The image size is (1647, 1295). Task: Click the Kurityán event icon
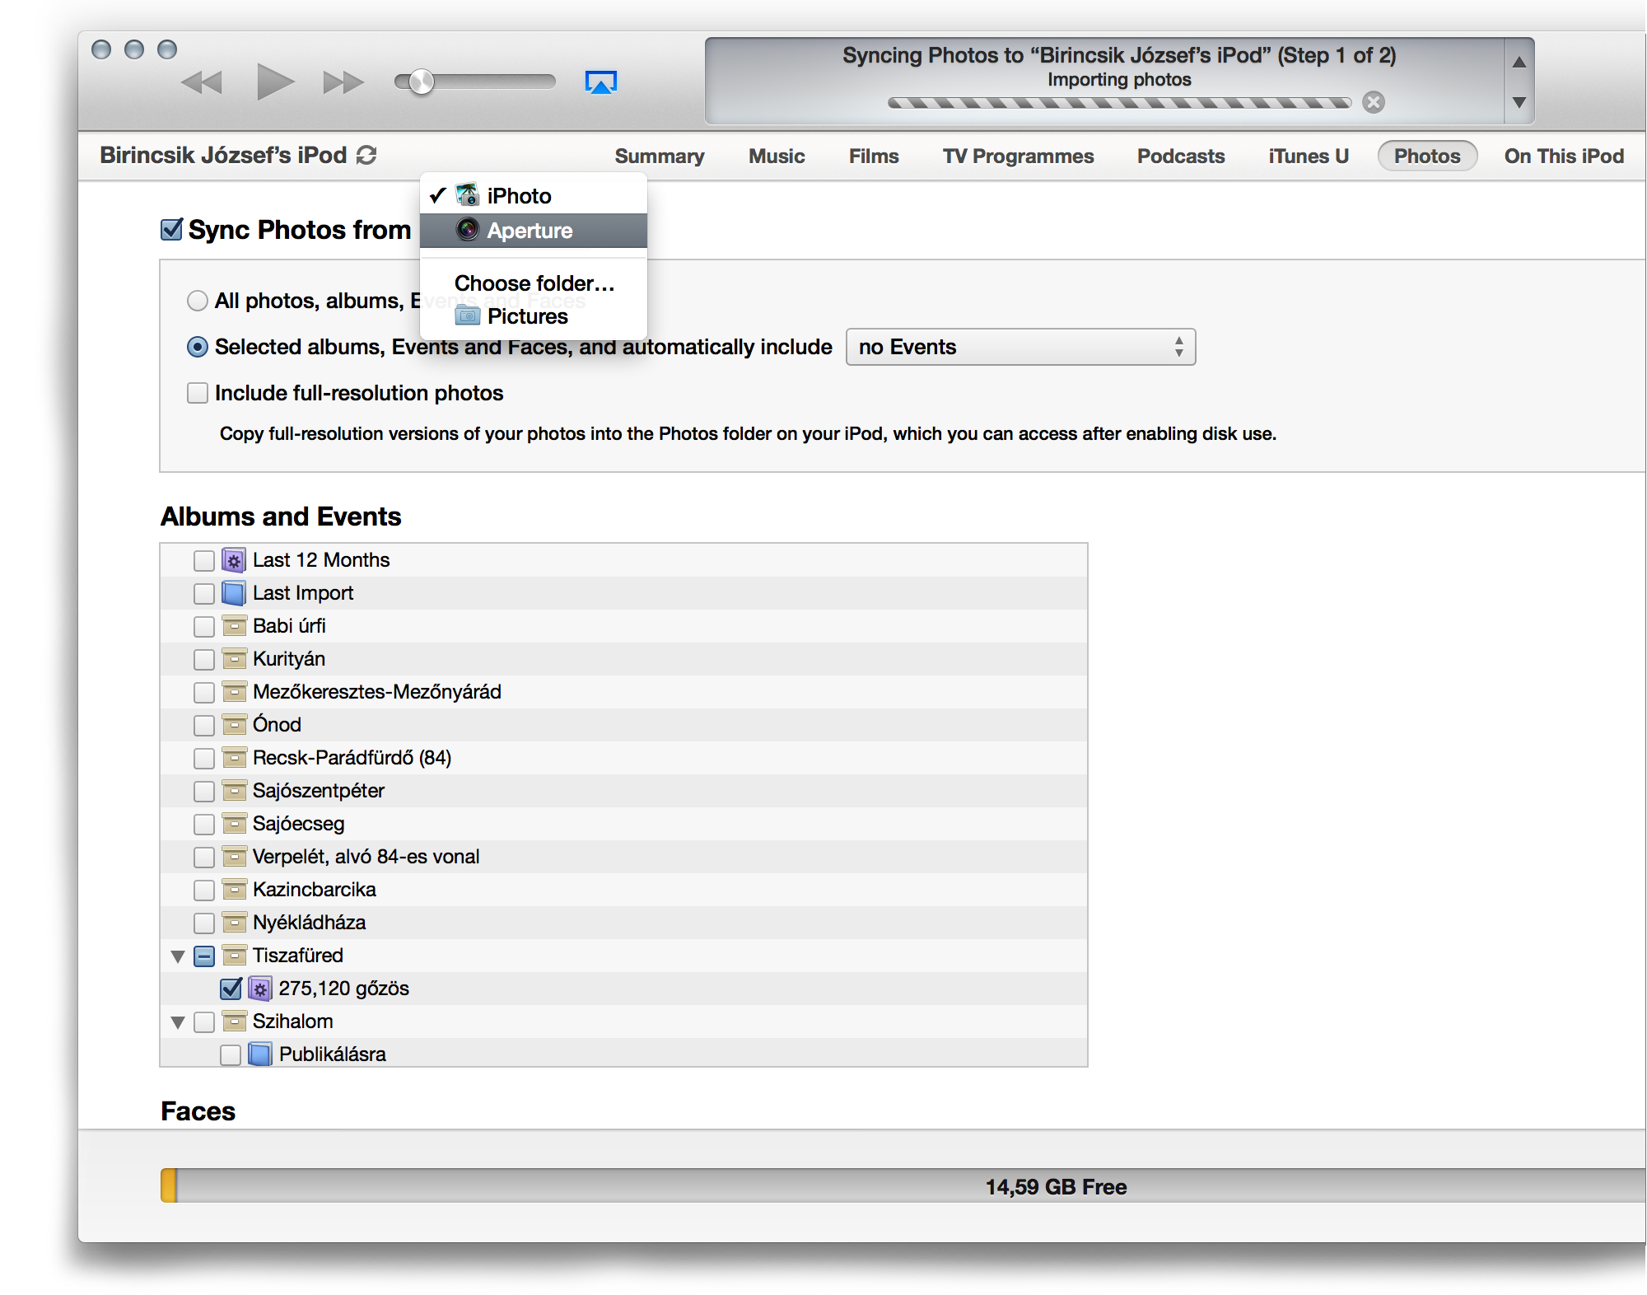coord(234,659)
